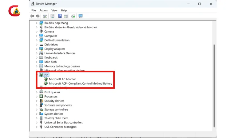Viewport: 246px width, 138px height.
Task: Select the Microsoft AC Adapter device
Action: 62,79
